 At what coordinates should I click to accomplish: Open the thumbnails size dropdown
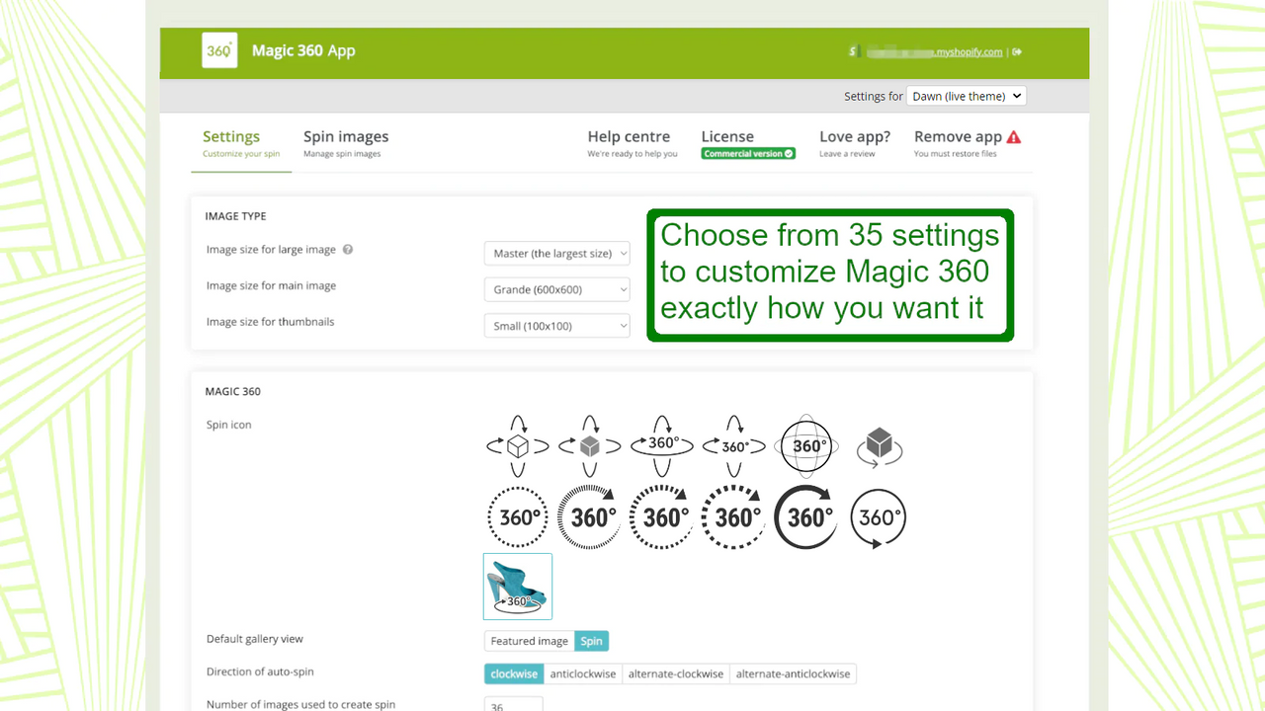pos(556,325)
